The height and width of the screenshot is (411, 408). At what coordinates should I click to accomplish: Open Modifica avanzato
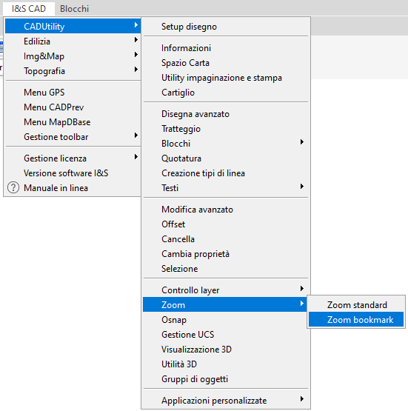tap(225, 210)
